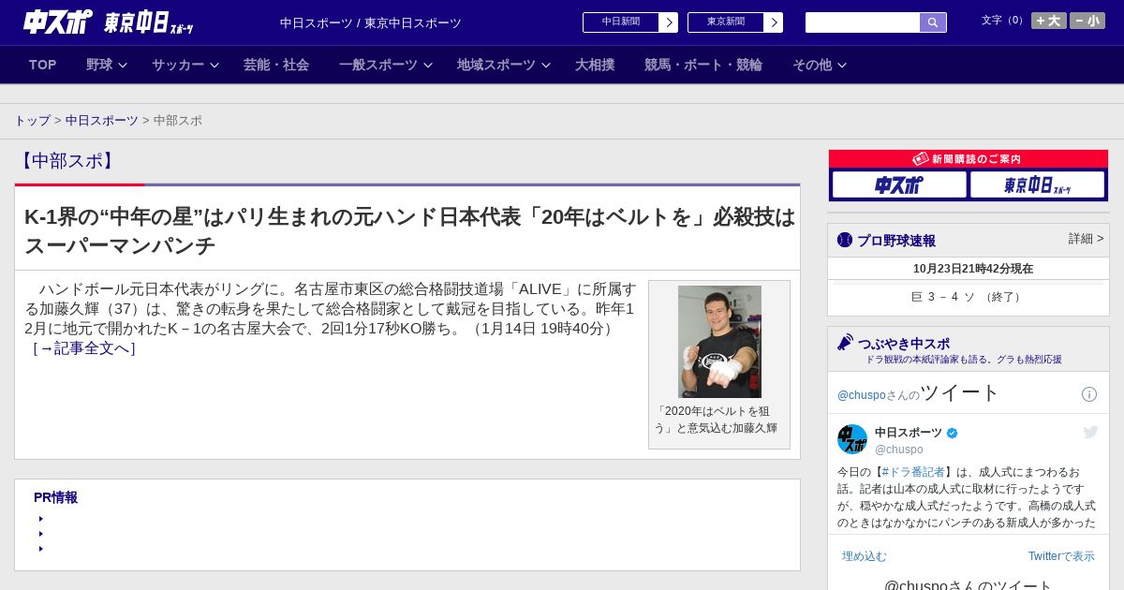Open サッカー menu

(178, 65)
